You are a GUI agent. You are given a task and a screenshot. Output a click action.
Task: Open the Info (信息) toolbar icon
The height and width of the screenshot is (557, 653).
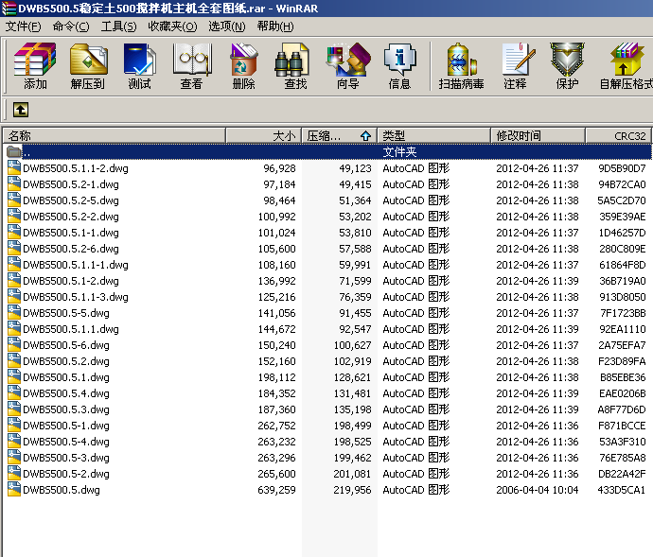399,66
